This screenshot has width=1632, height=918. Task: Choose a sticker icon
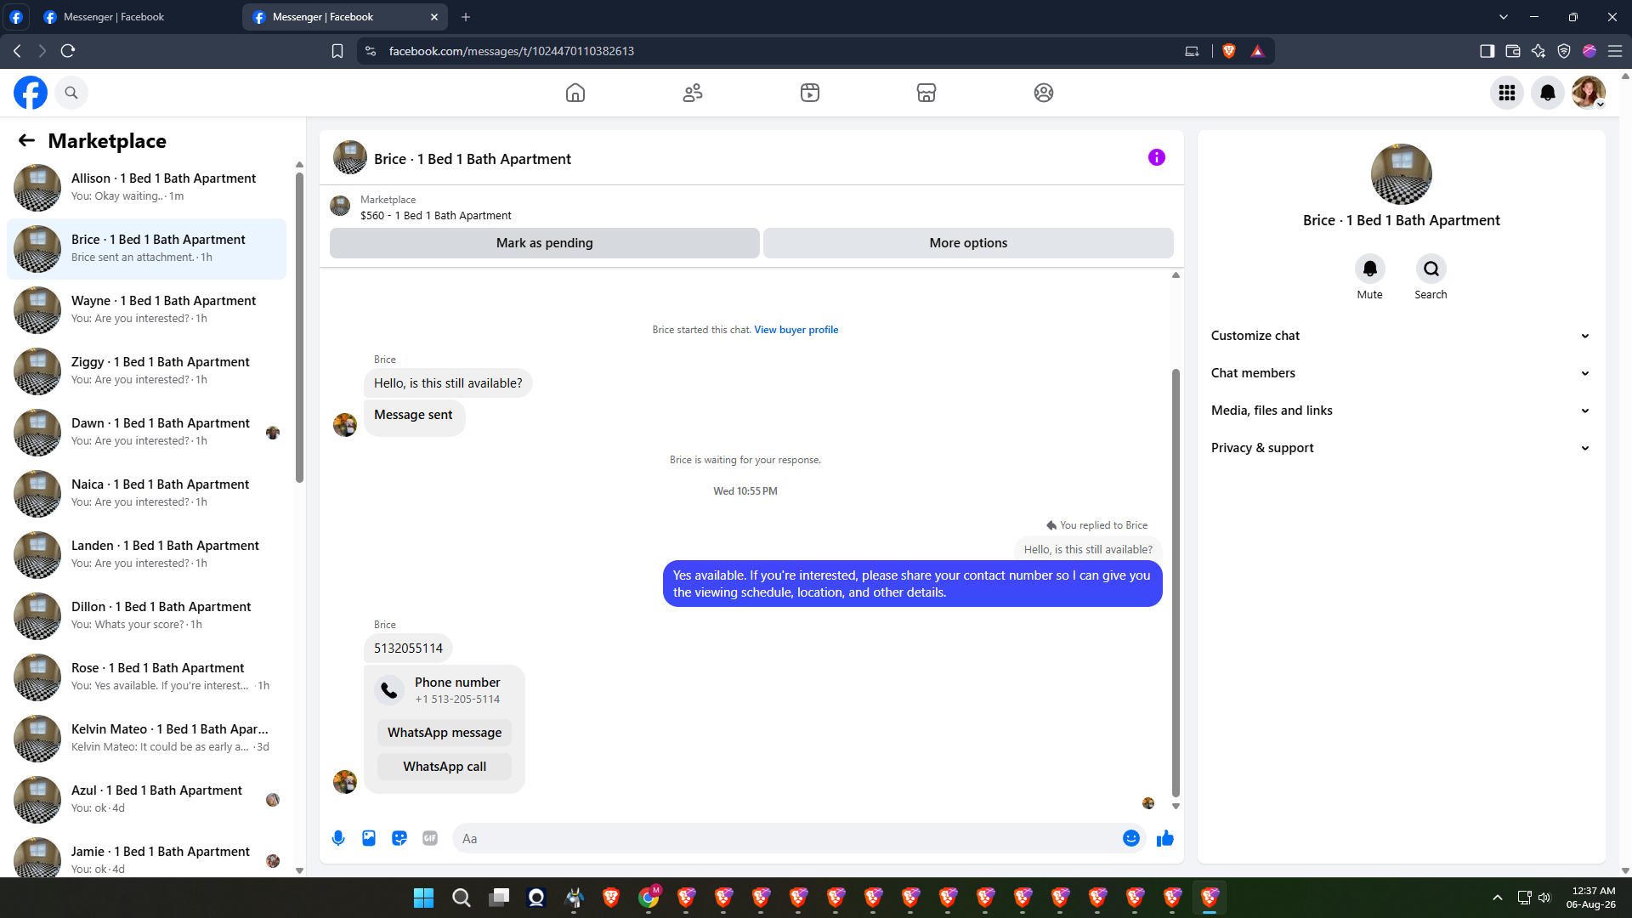(399, 838)
